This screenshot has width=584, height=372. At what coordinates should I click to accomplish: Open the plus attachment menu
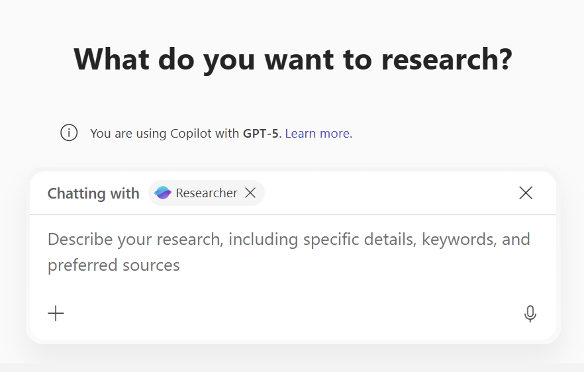[56, 313]
